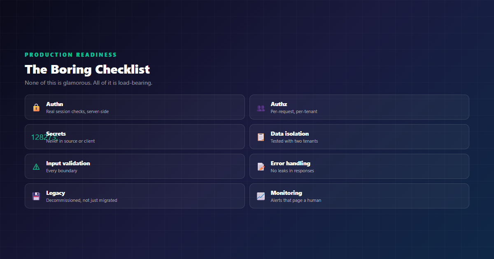Click 'Per-request, per-tenant' description
The width and height of the screenshot is (494, 259).
(294, 111)
